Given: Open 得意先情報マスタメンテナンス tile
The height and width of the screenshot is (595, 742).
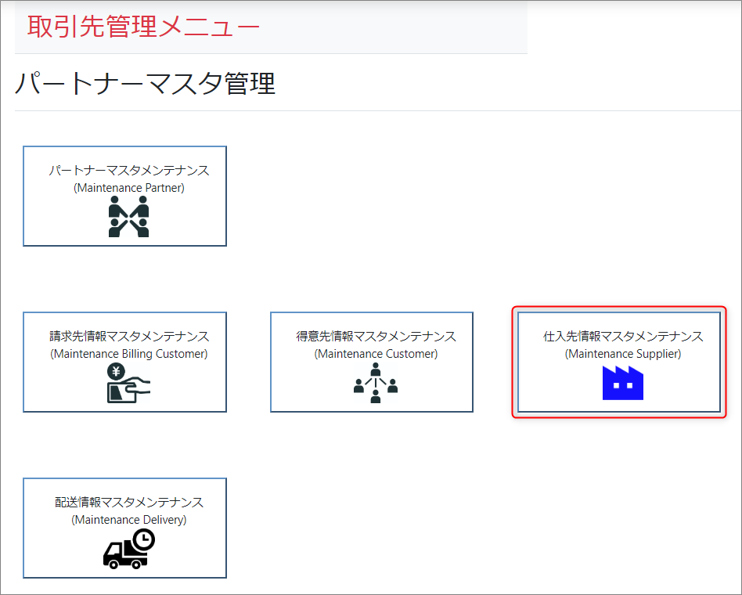Looking at the screenshot, I should (x=372, y=362).
